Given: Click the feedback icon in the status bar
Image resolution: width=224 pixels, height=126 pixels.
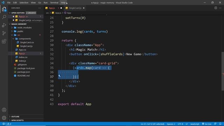Looking at the screenshot, I should (215, 124).
